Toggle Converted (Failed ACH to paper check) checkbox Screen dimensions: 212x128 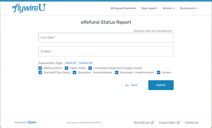coord(90,68)
